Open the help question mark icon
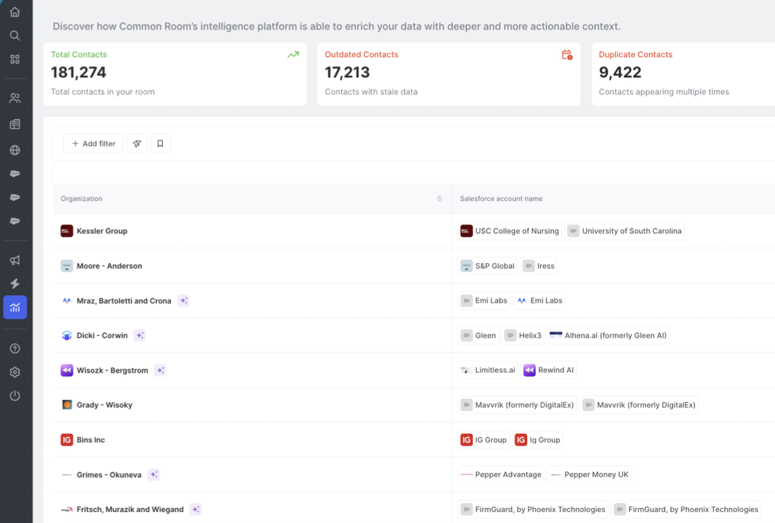Image resolution: width=775 pixels, height=523 pixels. [x=15, y=348]
